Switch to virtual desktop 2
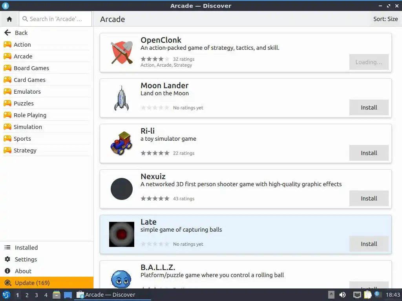 click(x=27, y=295)
